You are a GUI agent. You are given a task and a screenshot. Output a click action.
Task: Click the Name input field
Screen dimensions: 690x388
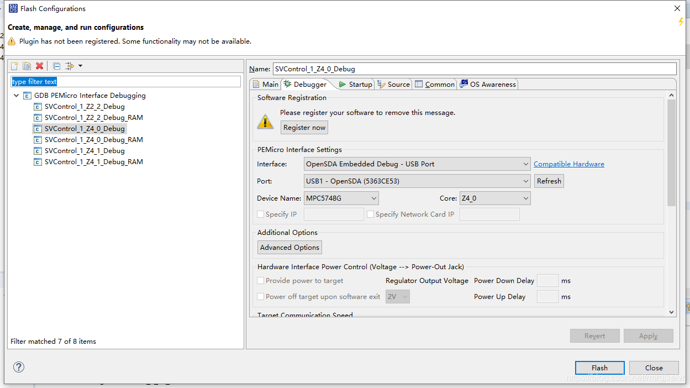(475, 69)
